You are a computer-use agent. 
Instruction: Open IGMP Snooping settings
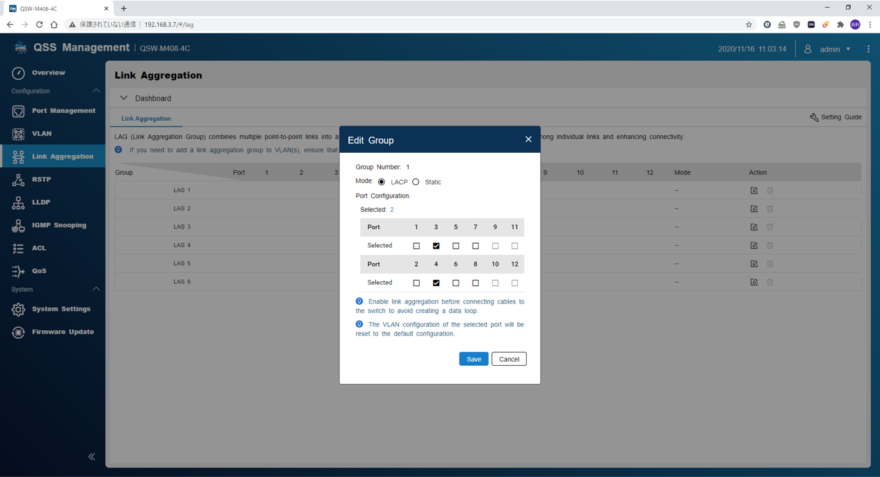(x=58, y=225)
